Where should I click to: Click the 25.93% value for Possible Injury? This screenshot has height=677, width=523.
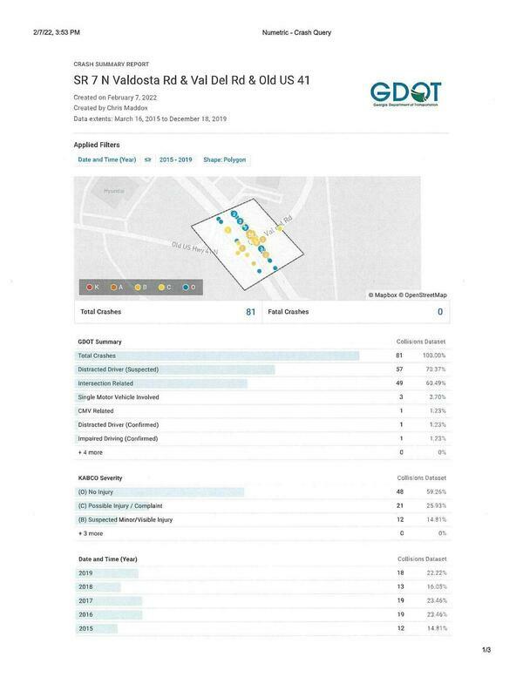437,506
